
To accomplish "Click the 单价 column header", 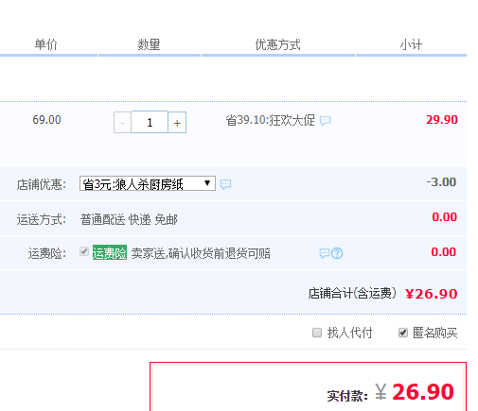I will 46,44.
